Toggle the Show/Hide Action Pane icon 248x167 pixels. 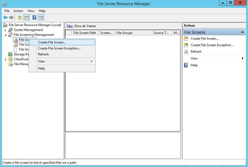(41, 17)
